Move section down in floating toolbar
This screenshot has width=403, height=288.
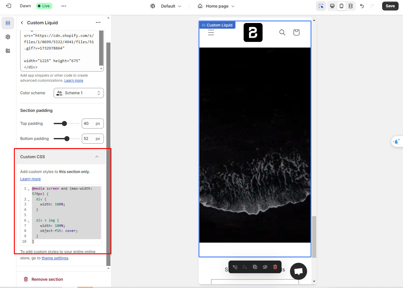pyautogui.click(x=245, y=267)
